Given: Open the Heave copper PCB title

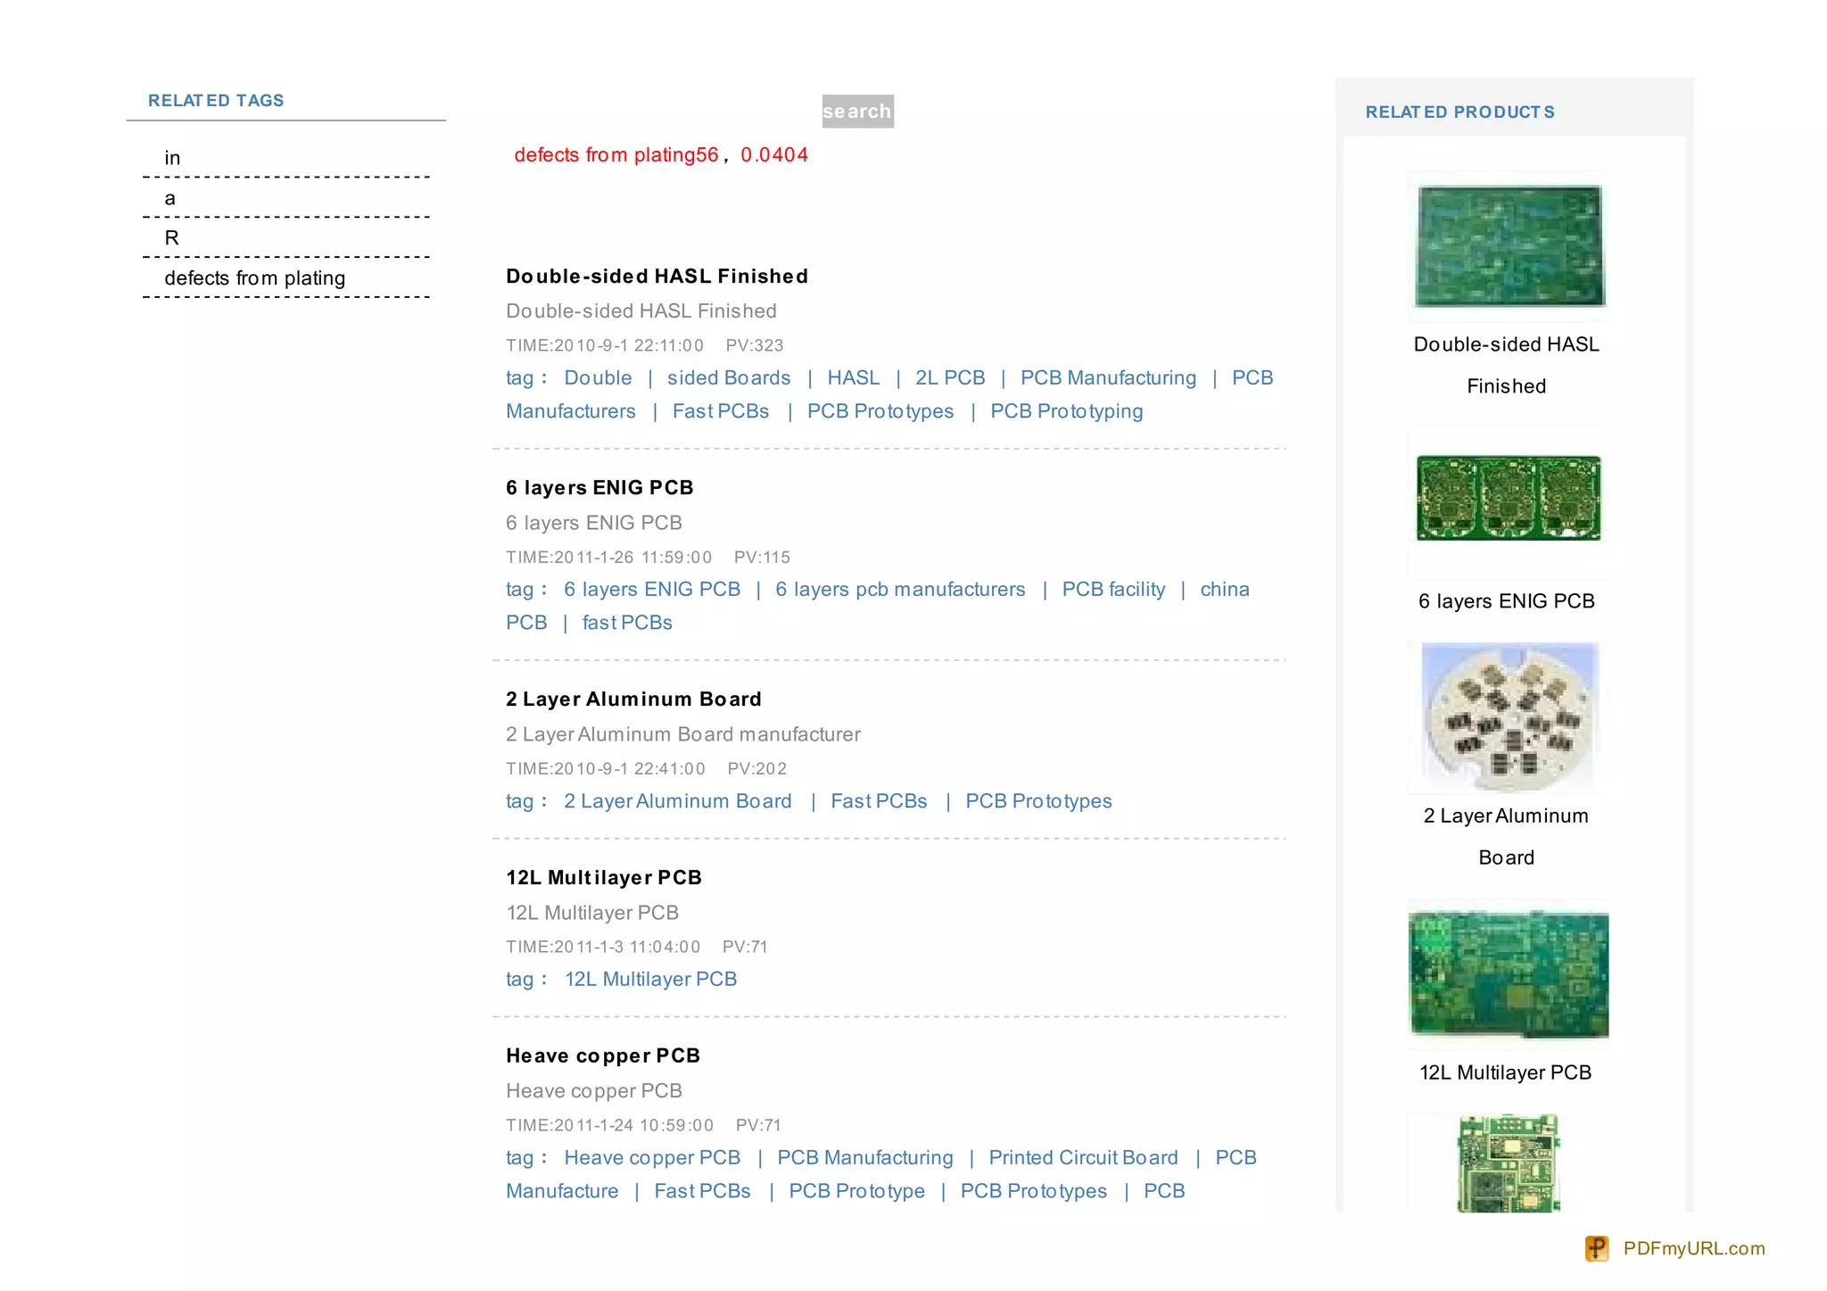Looking at the screenshot, I should [x=603, y=1056].
